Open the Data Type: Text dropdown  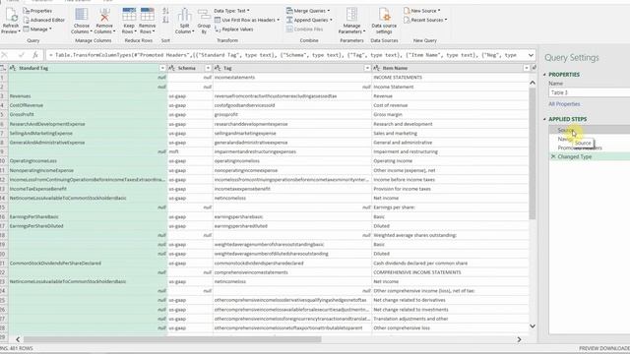[x=231, y=11]
